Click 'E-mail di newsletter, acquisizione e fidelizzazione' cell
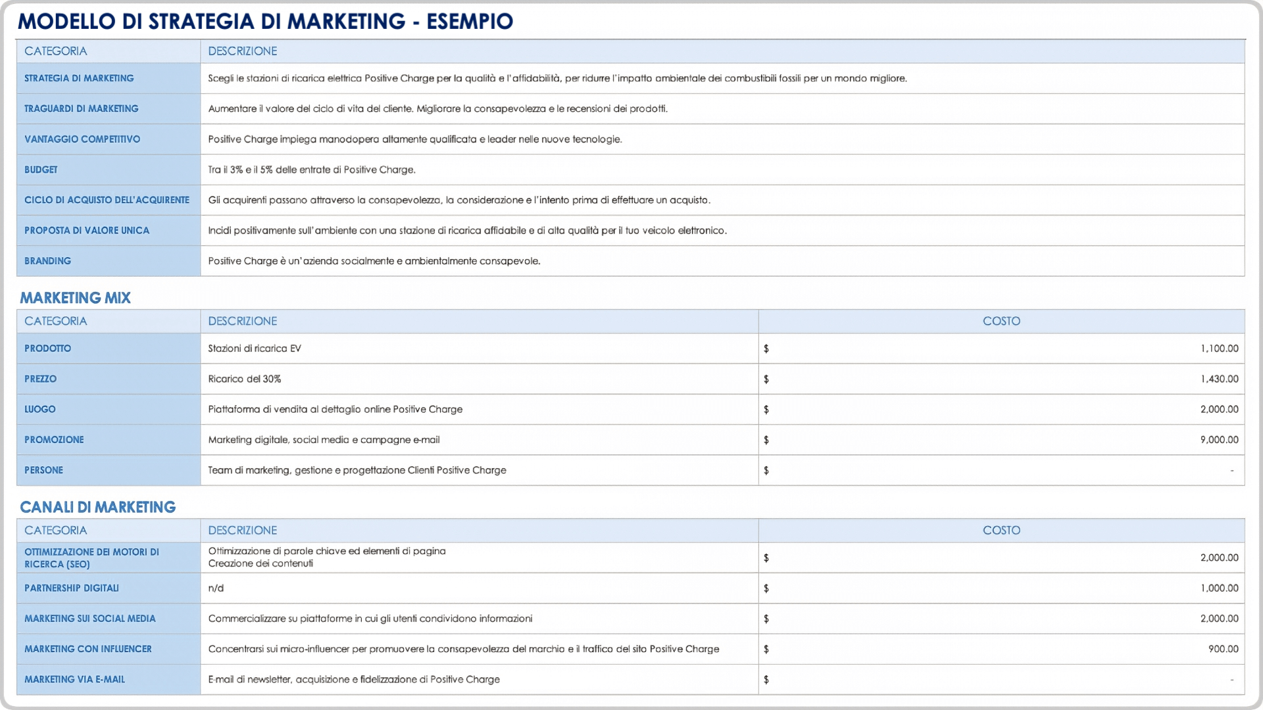This screenshot has width=1263, height=710. pyautogui.click(x=480, y=679)
